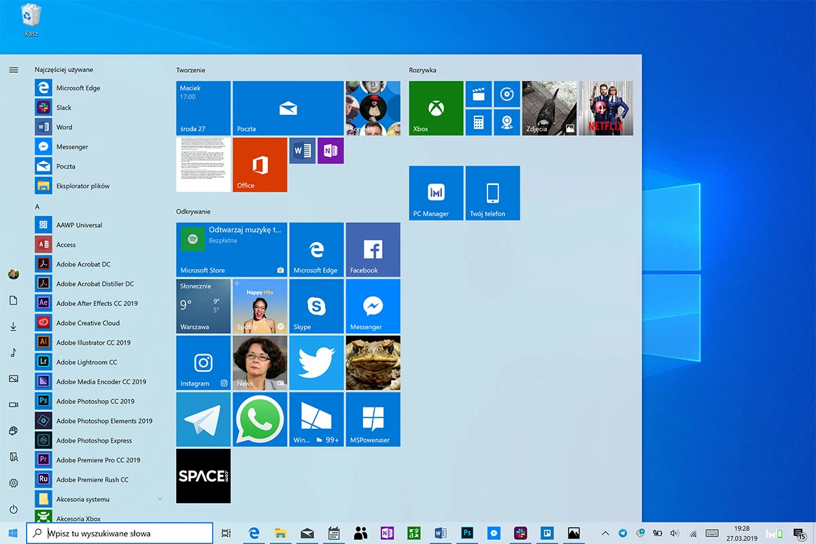Open the Movies & TV clapperboard tile
Image resolution: width=816 pixels, height=544 pixels.
point(479,94)
